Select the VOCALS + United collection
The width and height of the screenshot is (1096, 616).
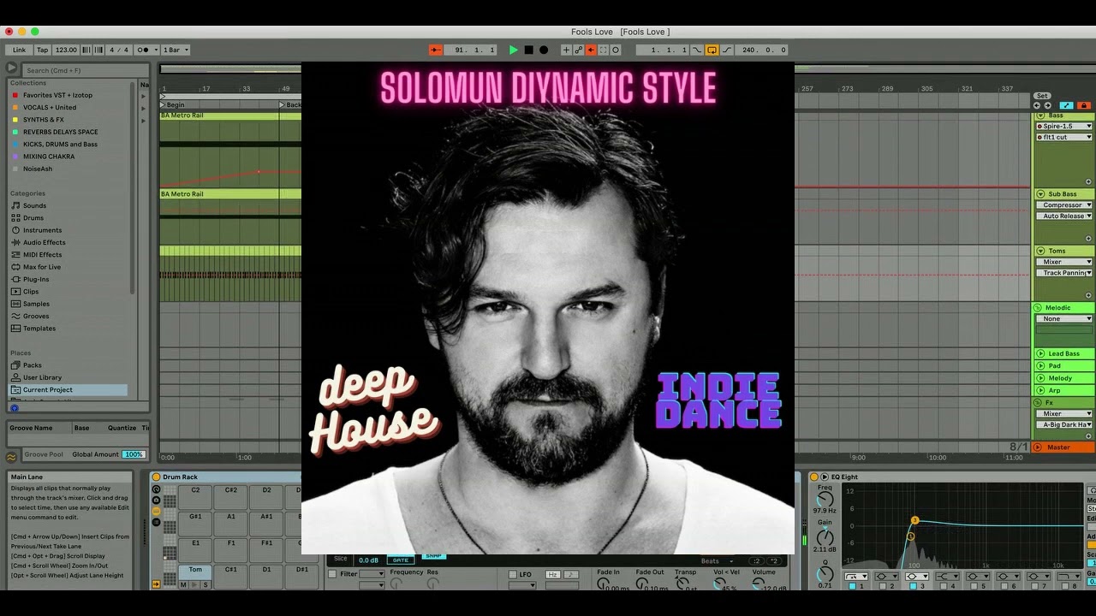50,108
